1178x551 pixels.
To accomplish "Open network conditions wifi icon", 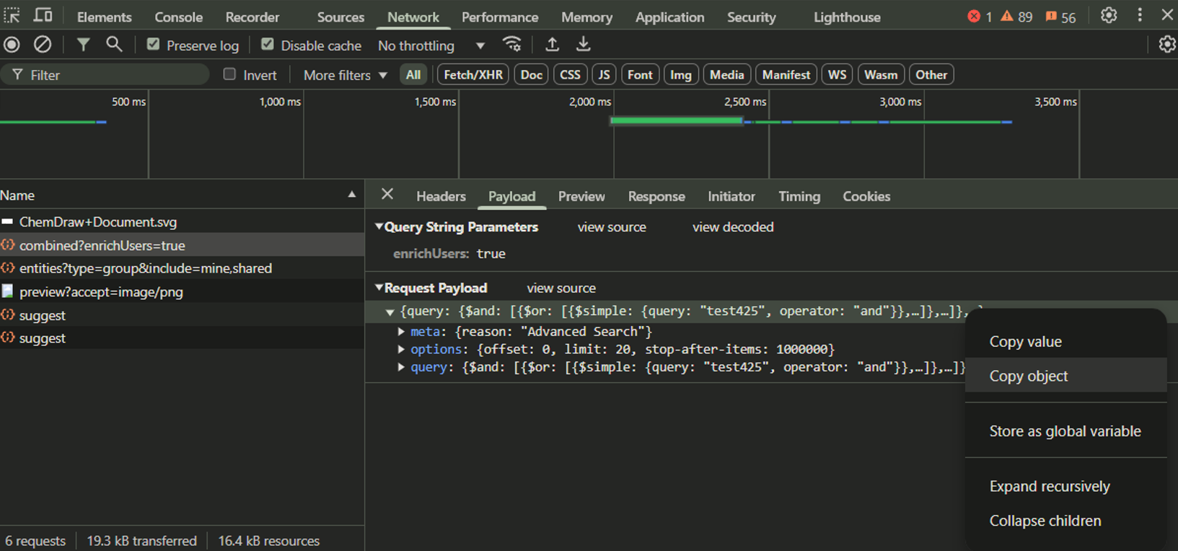I will (511, 45).
